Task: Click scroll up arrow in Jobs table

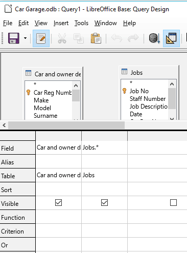Action: pos(172,84)
